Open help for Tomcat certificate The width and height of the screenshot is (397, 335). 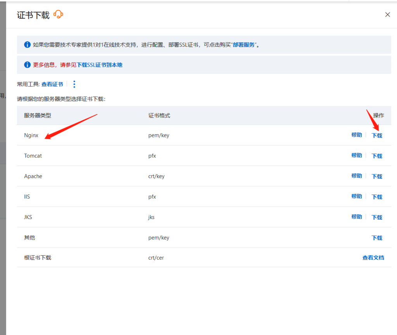coord(356,156)
